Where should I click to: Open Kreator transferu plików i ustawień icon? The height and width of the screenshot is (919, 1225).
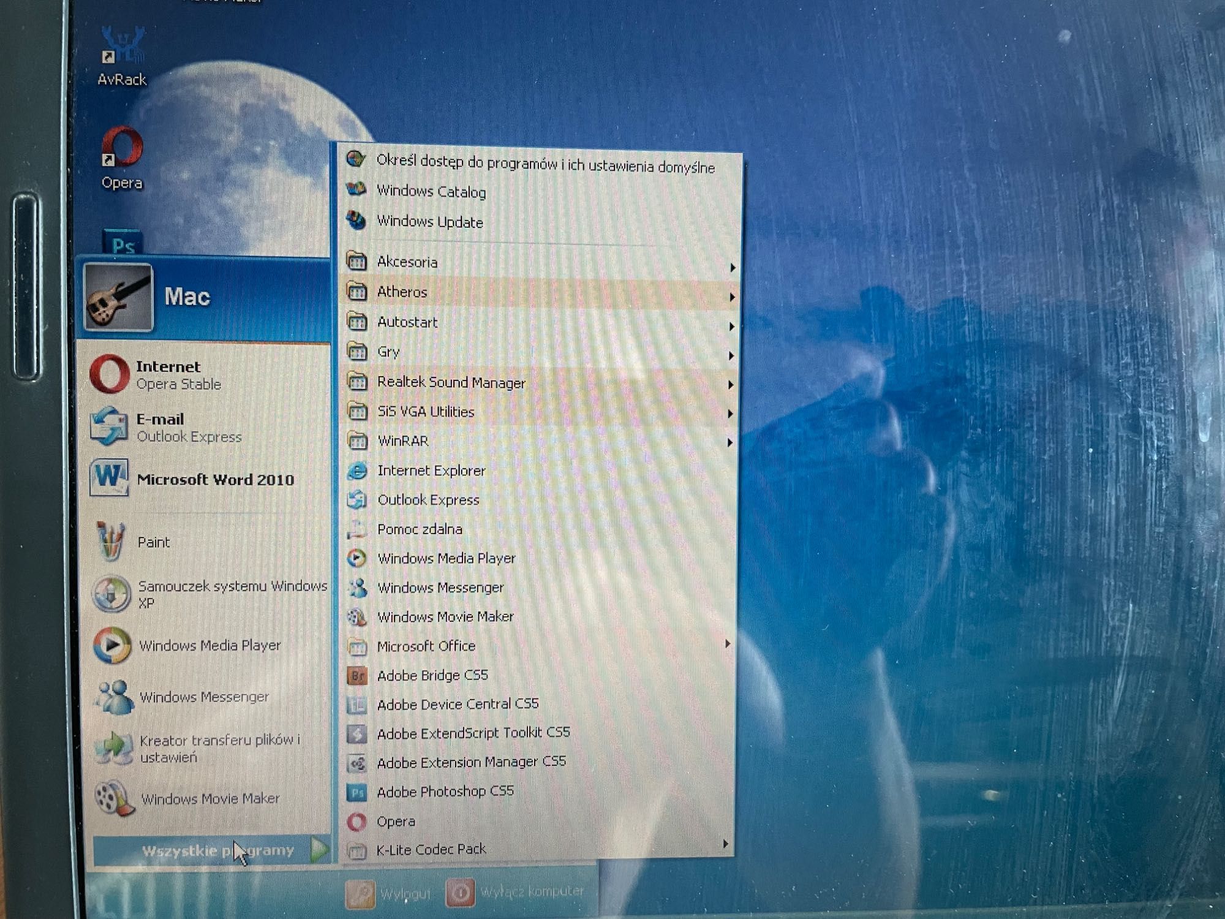[x=114, y=747]
